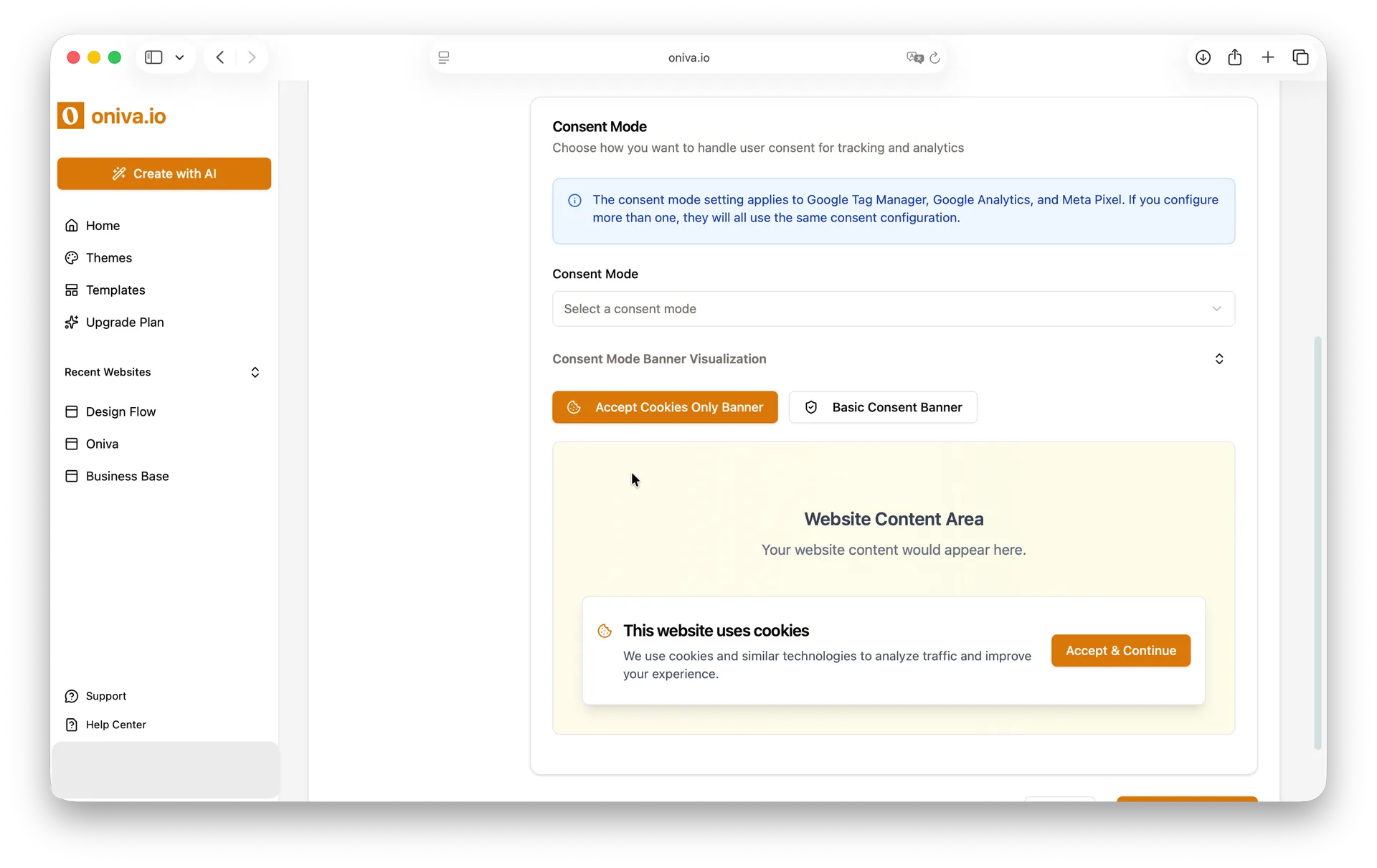Open the Business Base website

tap(127, 476)
